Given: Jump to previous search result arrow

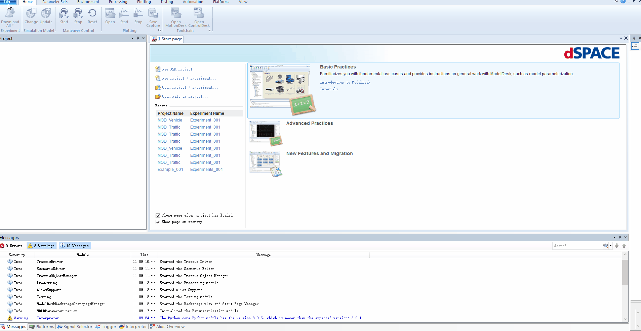Looking at the screenshot, I should click(x=624, y=246).
